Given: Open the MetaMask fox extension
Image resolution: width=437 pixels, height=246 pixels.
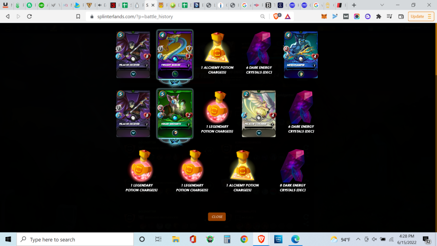Looking at the screenshot, I should tap(324, 17).
